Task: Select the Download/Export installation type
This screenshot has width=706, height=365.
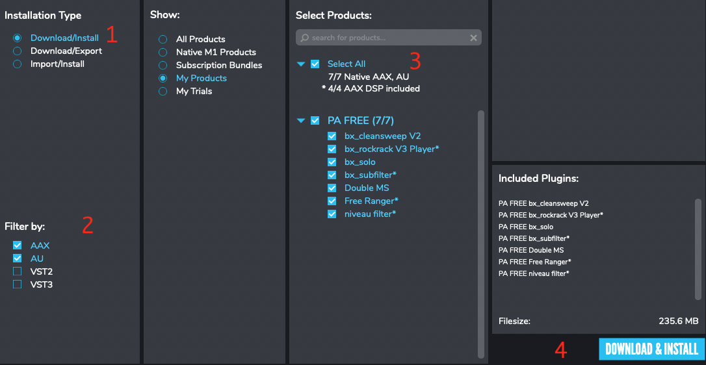Action: tap(18, 51)
